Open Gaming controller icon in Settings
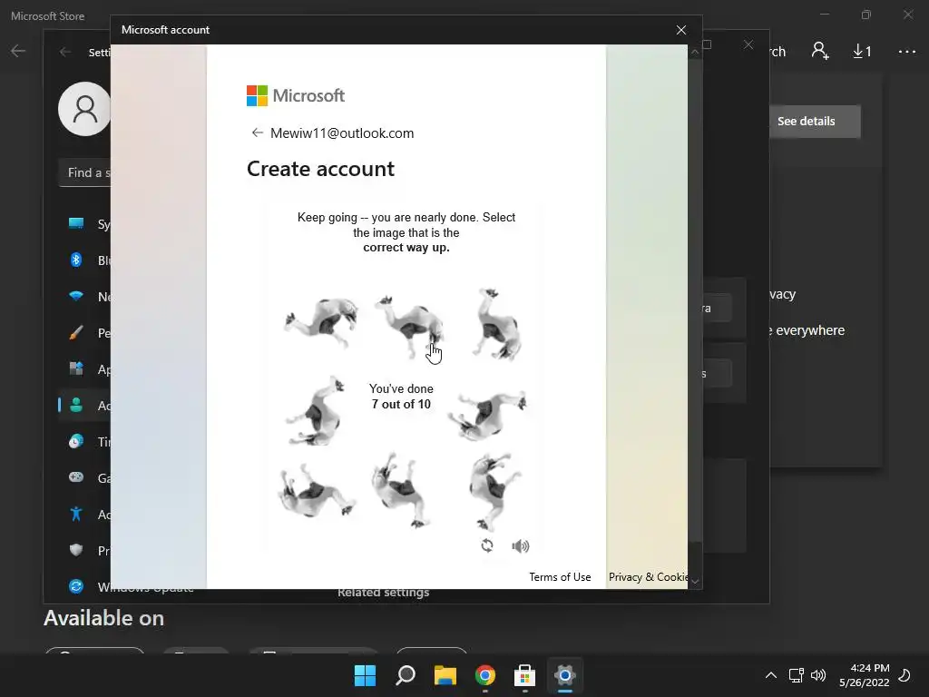This screenshot has height=697, width=929. (x=76, y=477)
